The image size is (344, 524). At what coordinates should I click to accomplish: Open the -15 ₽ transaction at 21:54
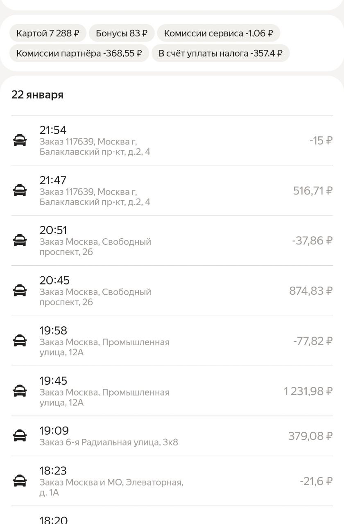[x=172, y=140]
